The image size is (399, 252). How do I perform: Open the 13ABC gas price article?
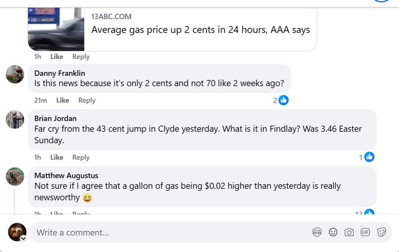tap(200, 30)
